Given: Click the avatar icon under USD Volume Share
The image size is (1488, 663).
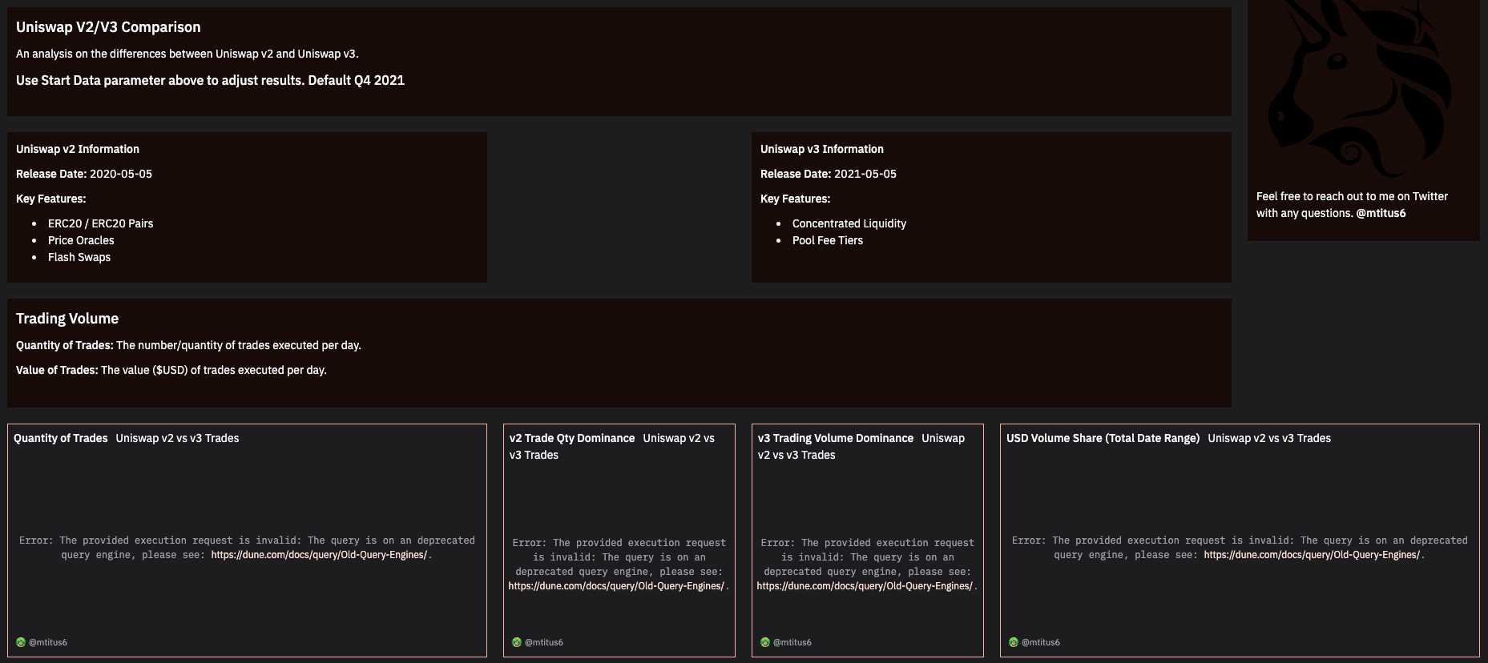Looking at the screenshot, I should (1014, 642).
